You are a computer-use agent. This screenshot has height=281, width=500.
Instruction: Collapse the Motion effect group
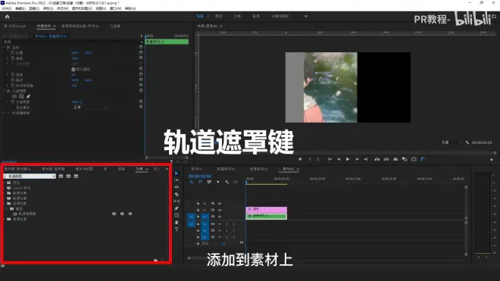(x=4, y=47)
